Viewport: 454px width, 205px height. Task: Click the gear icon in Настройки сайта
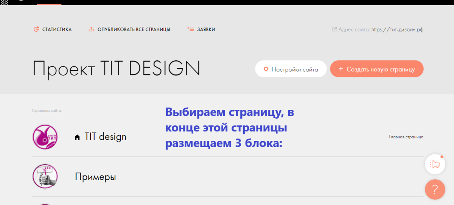(x=266, y=69)
